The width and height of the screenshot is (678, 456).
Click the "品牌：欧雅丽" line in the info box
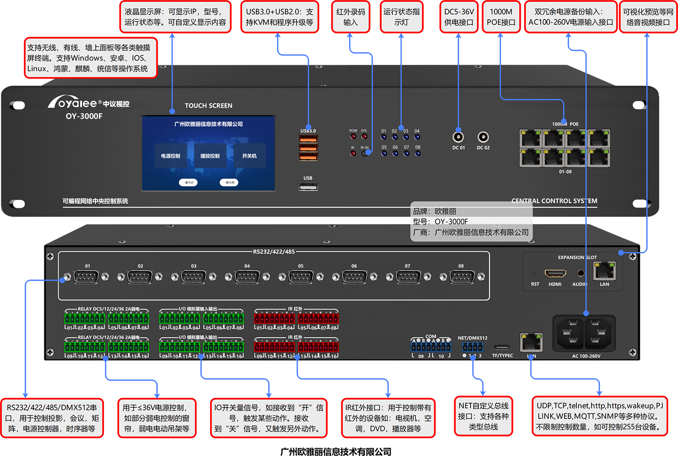[x=435, y=211]
